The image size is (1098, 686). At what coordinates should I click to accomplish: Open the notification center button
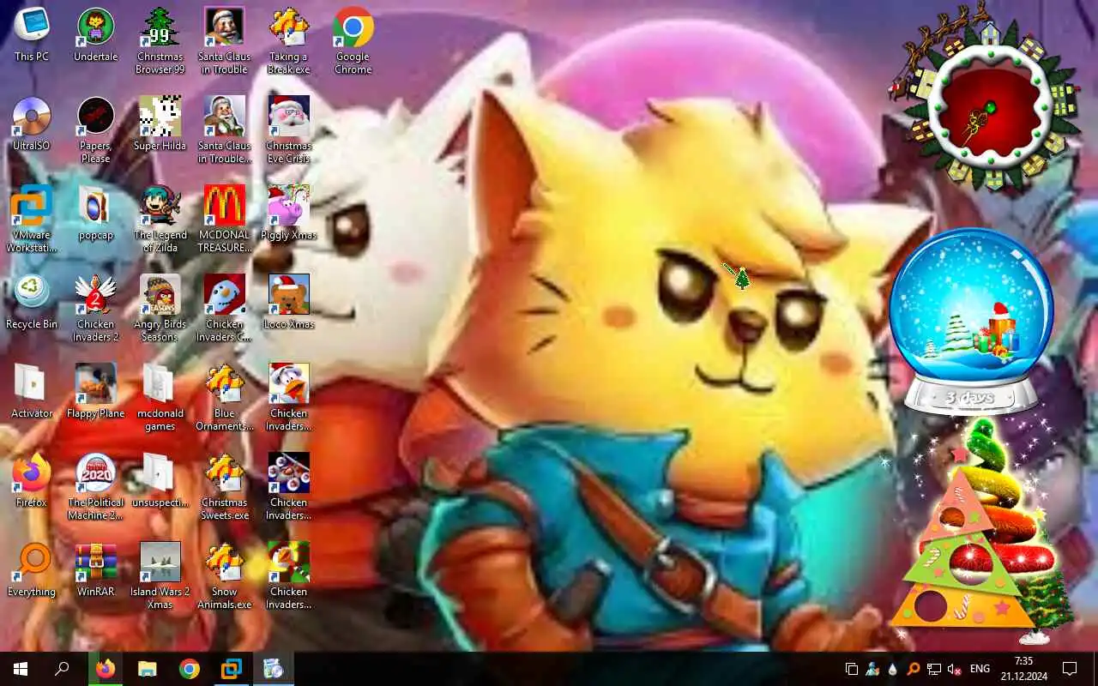tap(1070, 669)
